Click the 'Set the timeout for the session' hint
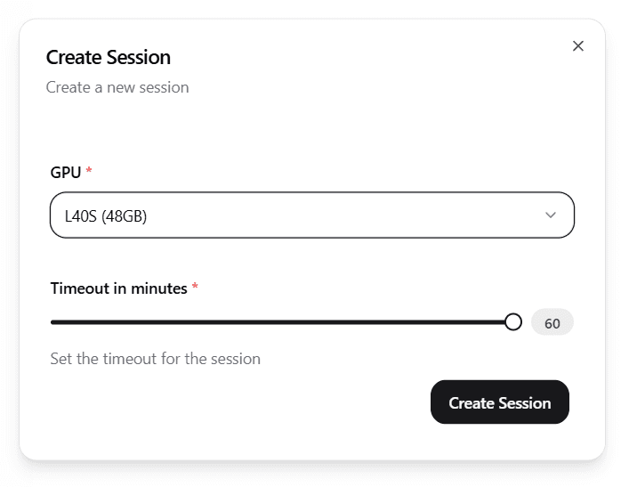This screenshot has width=637, height=487. (156, 359)
